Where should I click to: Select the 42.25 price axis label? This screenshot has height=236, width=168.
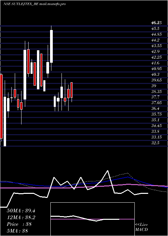(157, 57)
